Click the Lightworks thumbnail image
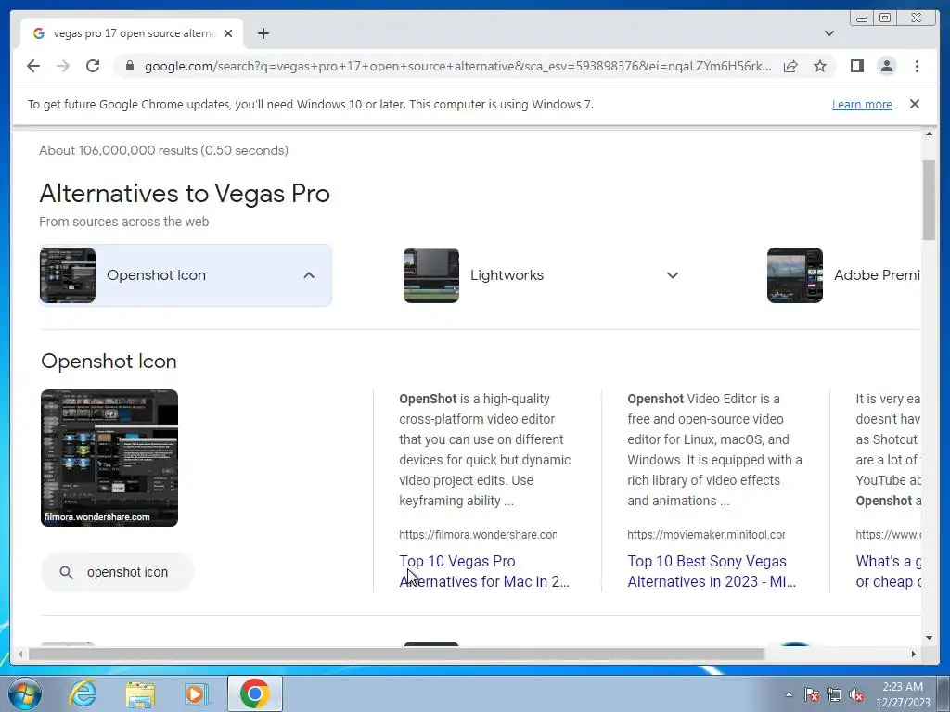This screenshot has width=950, height=712. [x=431, y=275]
